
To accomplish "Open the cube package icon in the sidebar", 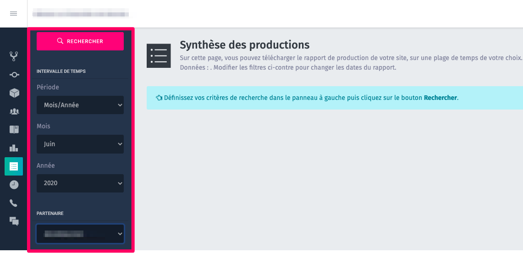I will tap(14, 93).
